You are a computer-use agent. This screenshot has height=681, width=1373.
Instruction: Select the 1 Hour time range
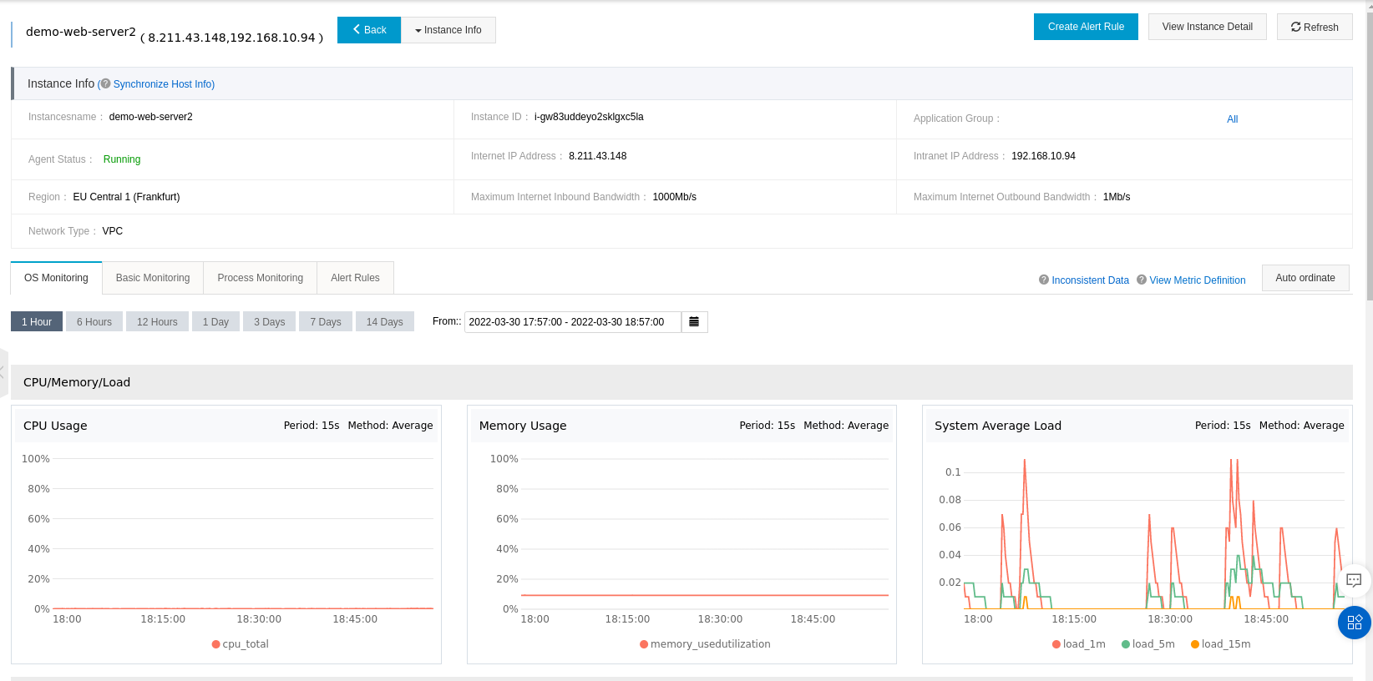[x=37, y=321]
